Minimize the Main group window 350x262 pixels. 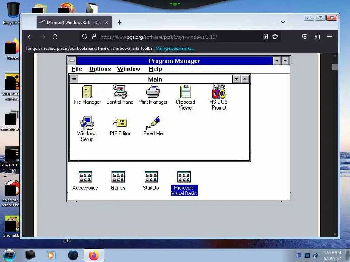coord(237,79)
